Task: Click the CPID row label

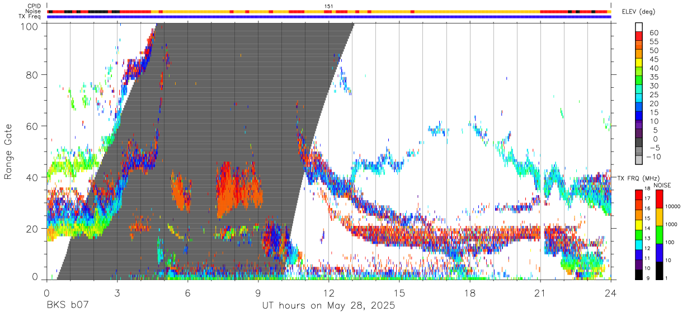Action: click(34, 6)
